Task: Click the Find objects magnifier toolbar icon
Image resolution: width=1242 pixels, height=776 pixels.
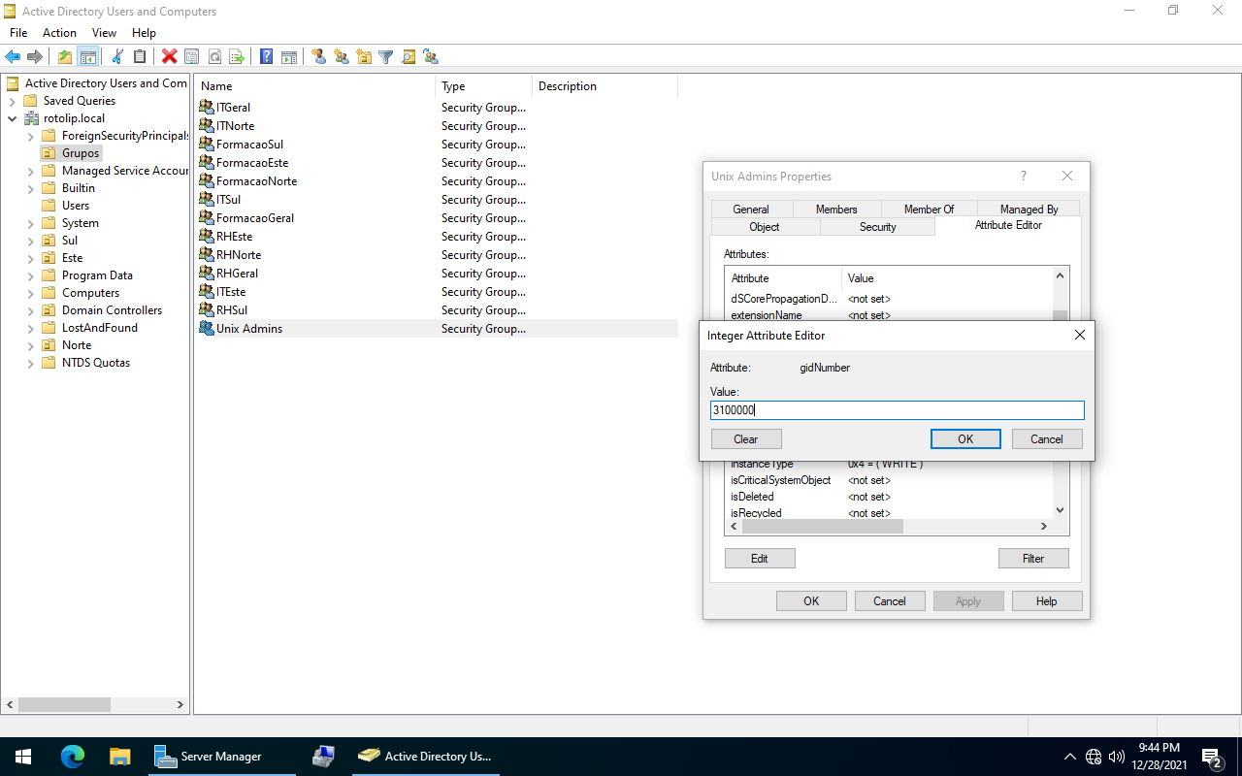Action: (409, 57)
